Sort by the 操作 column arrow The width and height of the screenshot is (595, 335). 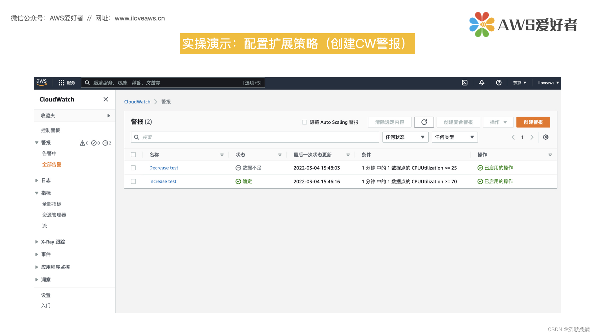coord(550,155)
